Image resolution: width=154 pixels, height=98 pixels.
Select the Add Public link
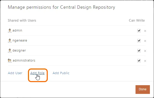[x=61, y=73]
